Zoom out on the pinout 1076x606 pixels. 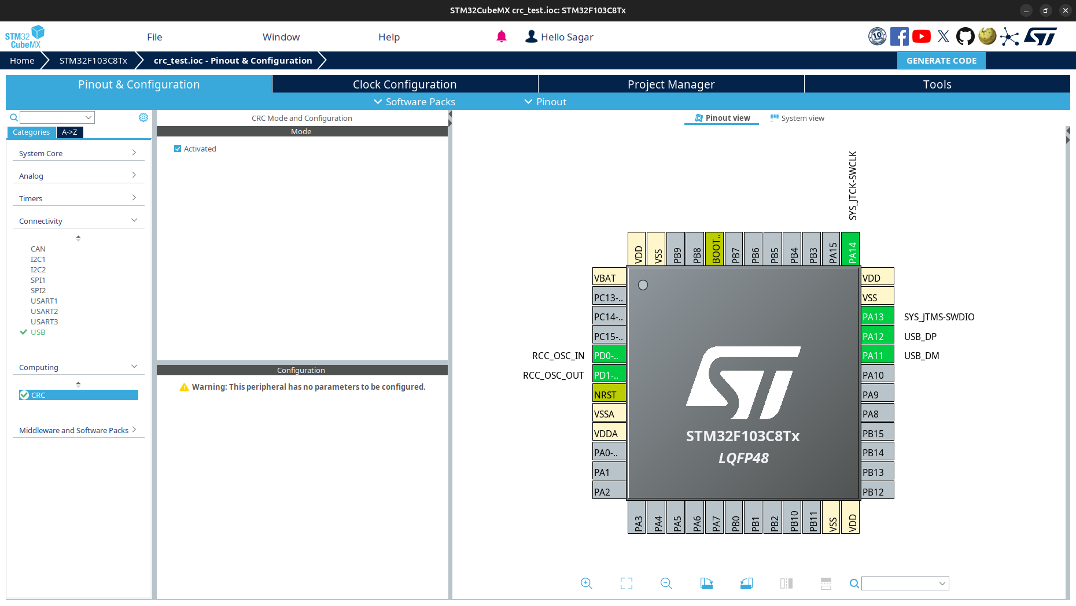(666, 583)
